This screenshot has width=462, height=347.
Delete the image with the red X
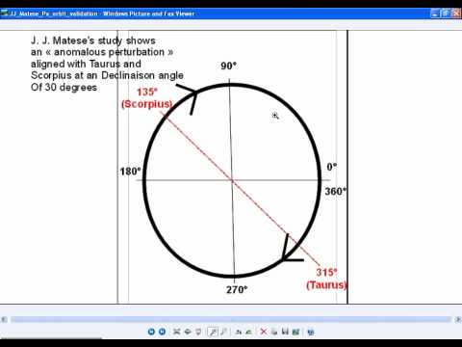(264, 332)
